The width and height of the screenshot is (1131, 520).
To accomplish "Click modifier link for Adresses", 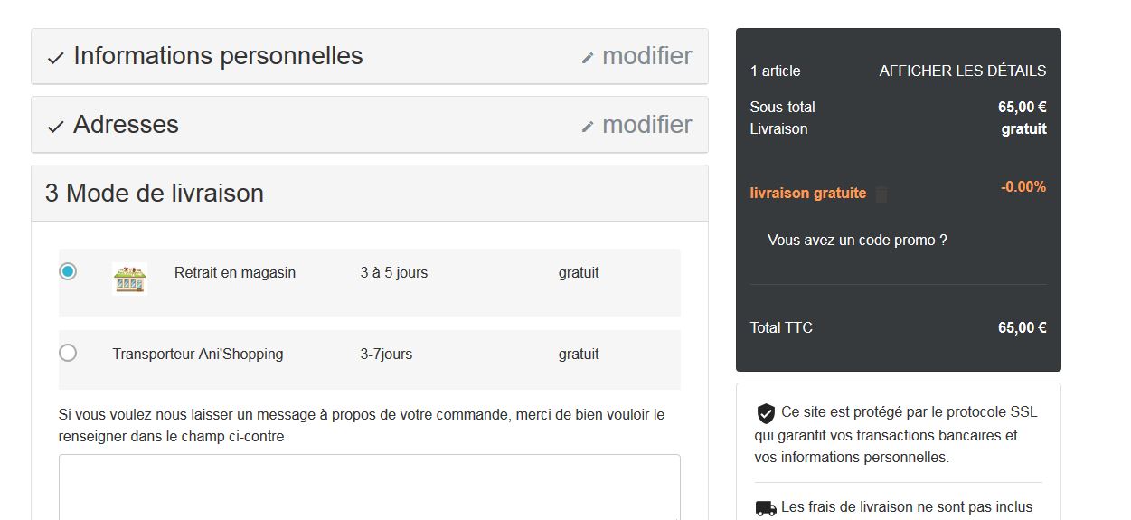I will [x=647, y=125].
